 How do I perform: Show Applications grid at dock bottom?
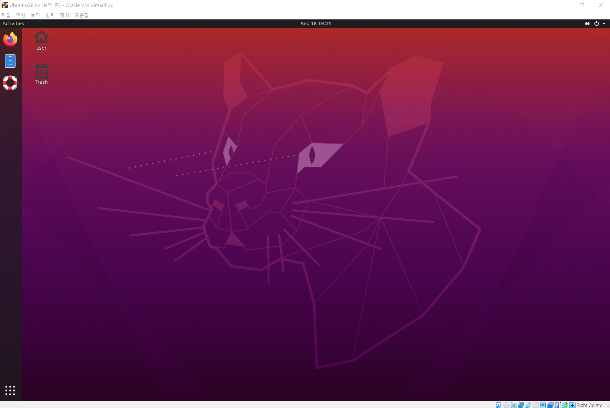[10, 390]
